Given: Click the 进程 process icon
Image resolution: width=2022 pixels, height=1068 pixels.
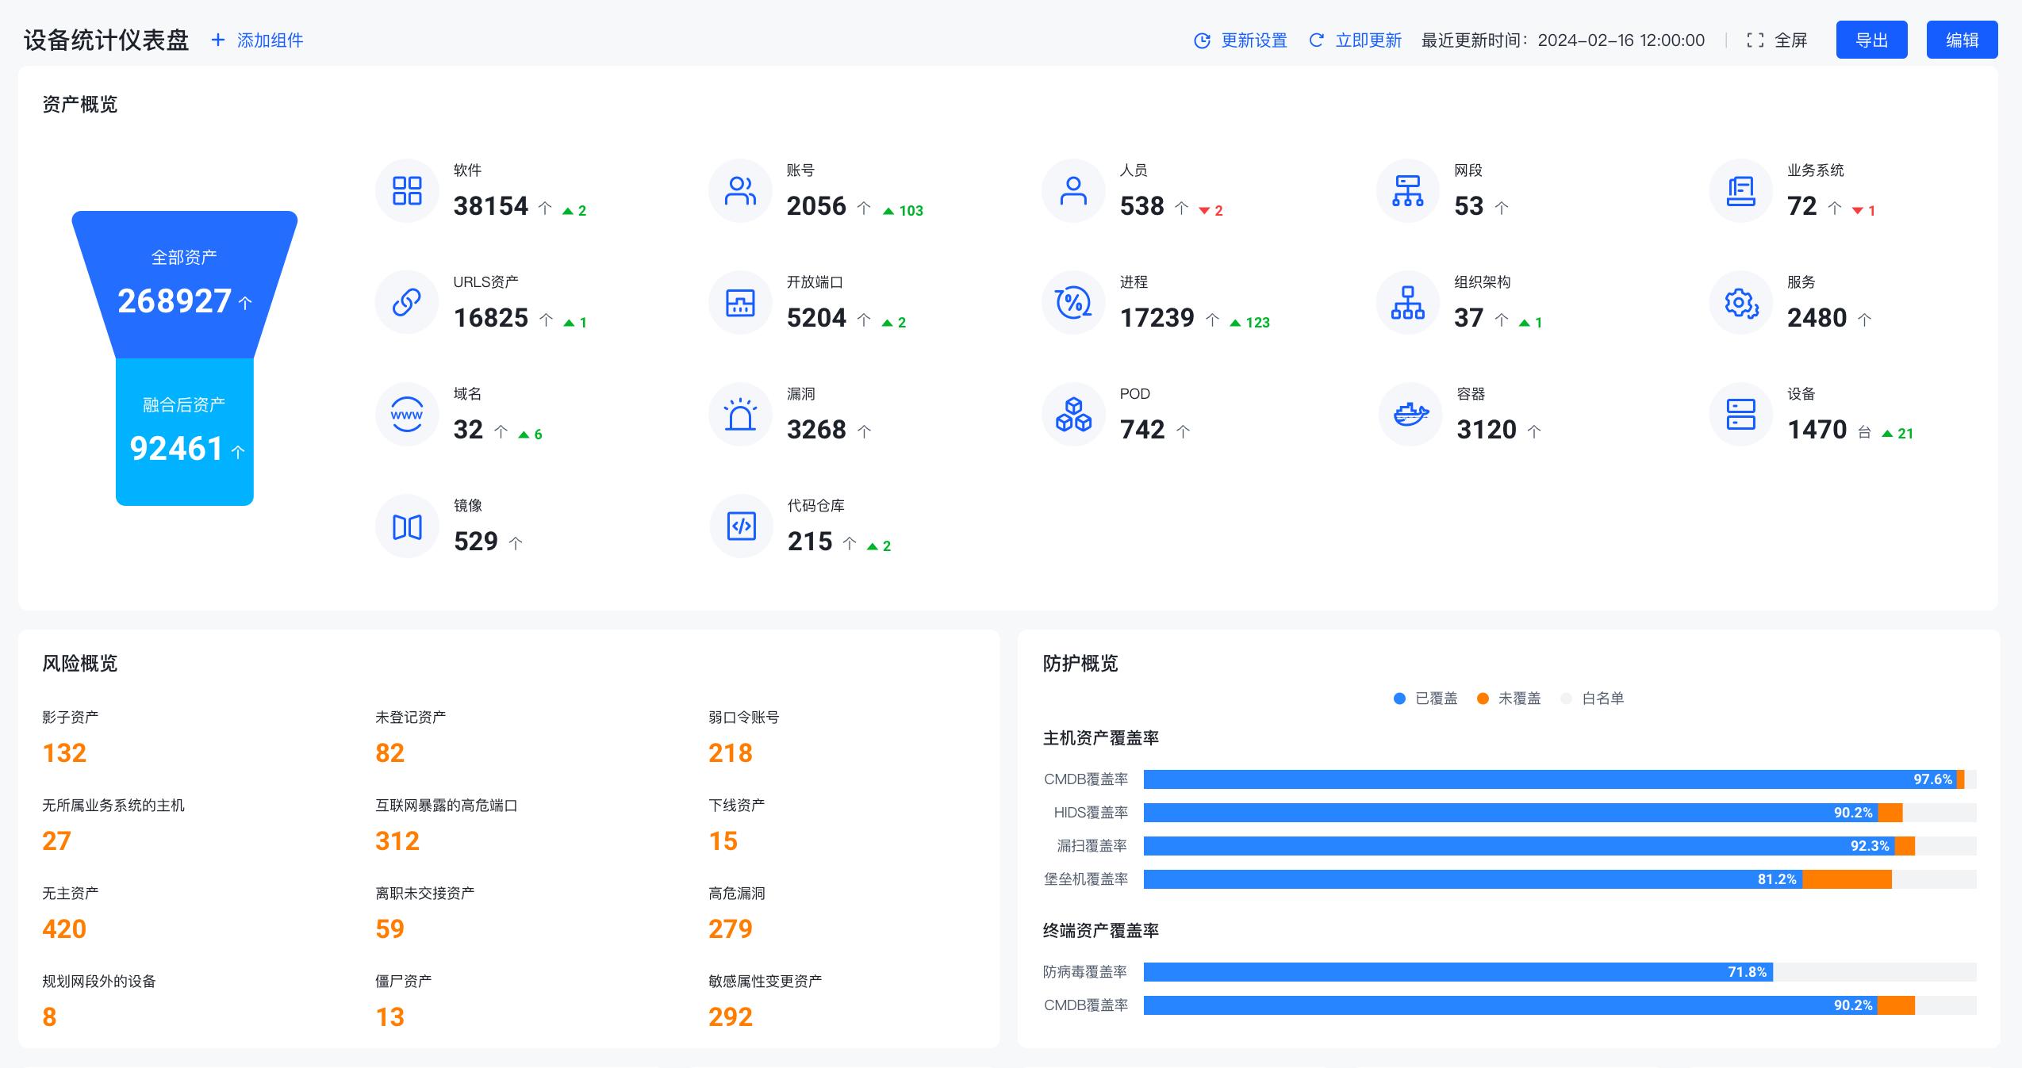Looking at the screenshot, I should click(x=1073, y=303).
